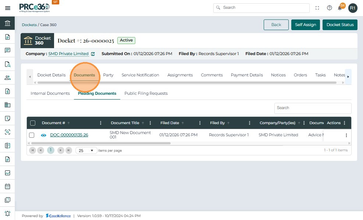Open the document page sidebar icon

7,37
